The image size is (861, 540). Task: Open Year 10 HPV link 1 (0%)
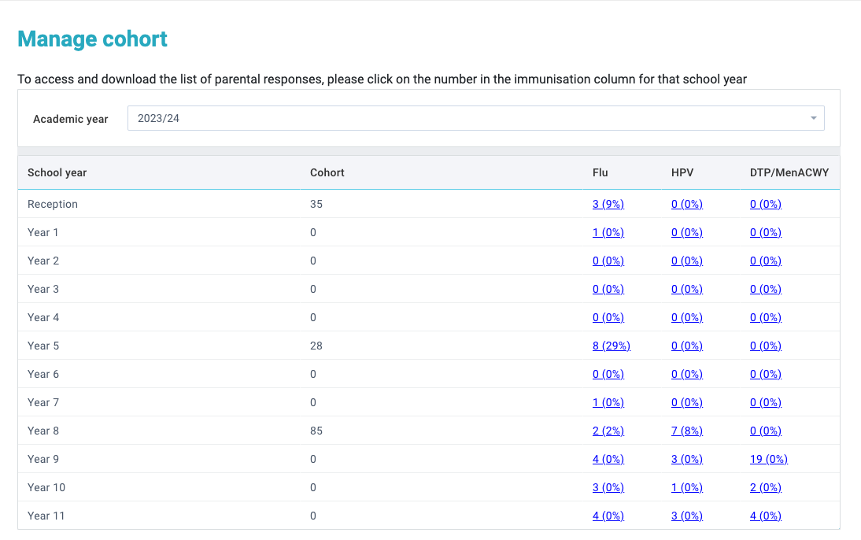coord(686,487)
